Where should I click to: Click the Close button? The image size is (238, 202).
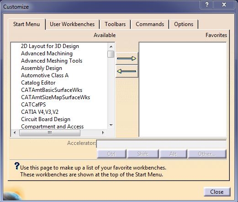pyautogui.click(x=217, y=192)
